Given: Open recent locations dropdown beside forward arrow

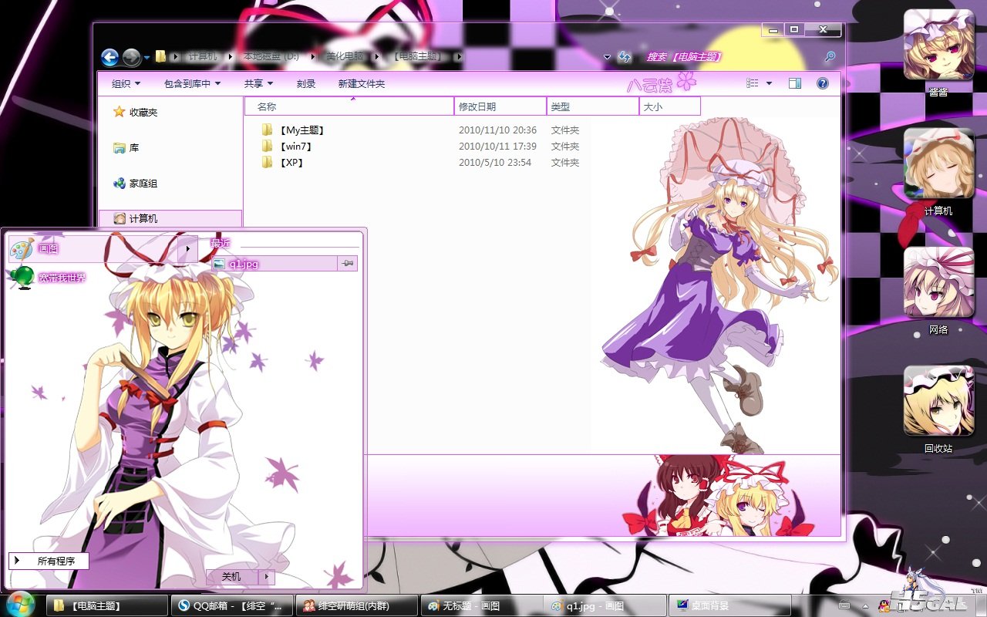Looking at the screenshot, I should click(147, 57).
